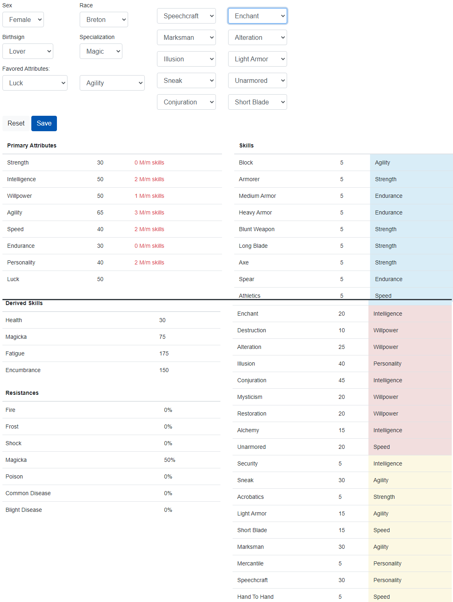Click the Magicka resistance value 50%
Screen dimensions: 453x602
pos(170,460)
